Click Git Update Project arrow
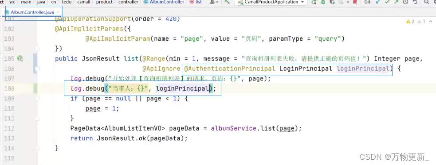Image resolution: width=436 pixels, height=165 pixels. click(377, 2)
